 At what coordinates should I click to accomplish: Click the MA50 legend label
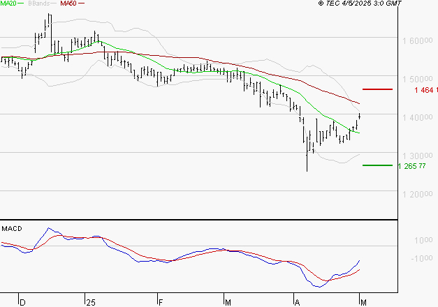point(68,3)
